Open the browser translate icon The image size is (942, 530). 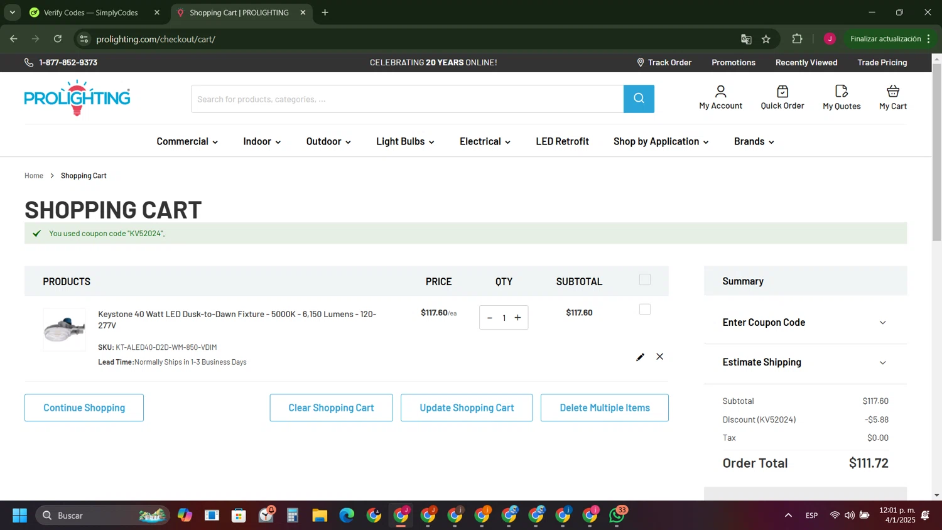coord(746,39)
